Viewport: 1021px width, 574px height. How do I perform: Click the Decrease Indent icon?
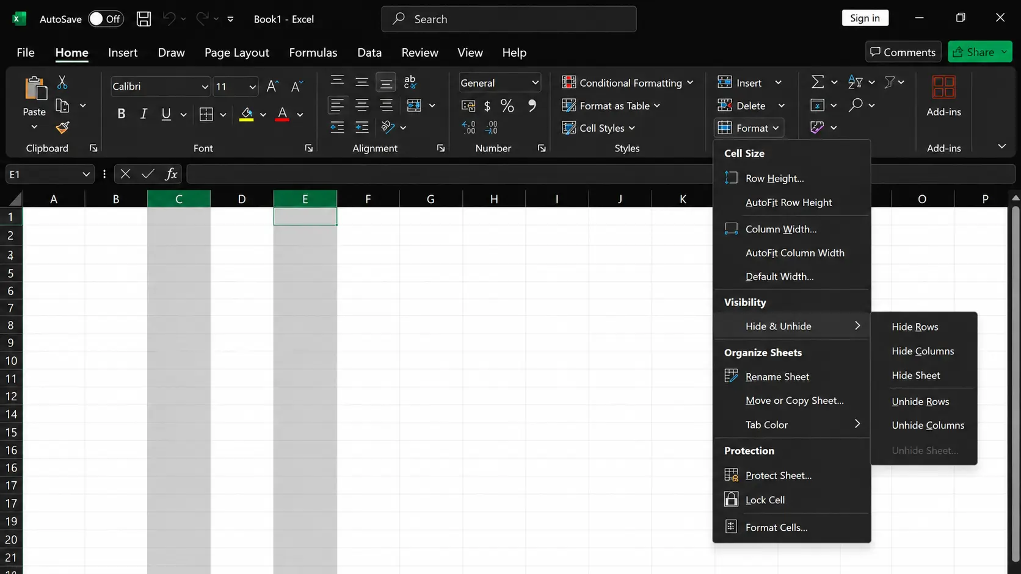(x=337, y=127)
